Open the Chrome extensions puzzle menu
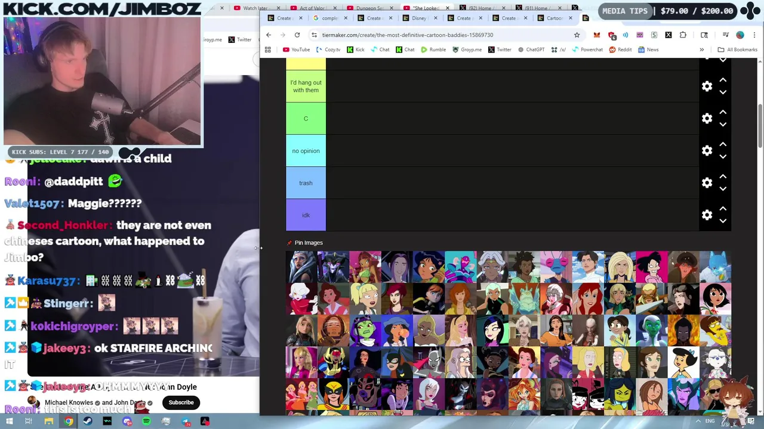764x429 pixels. 683,35
